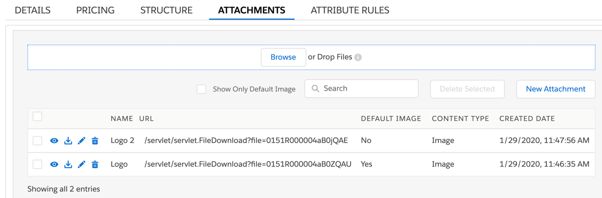The image size is (602, 198).
Task: Delete the Logo 2 attachment with trash icon
Action: tap(95, 141)
